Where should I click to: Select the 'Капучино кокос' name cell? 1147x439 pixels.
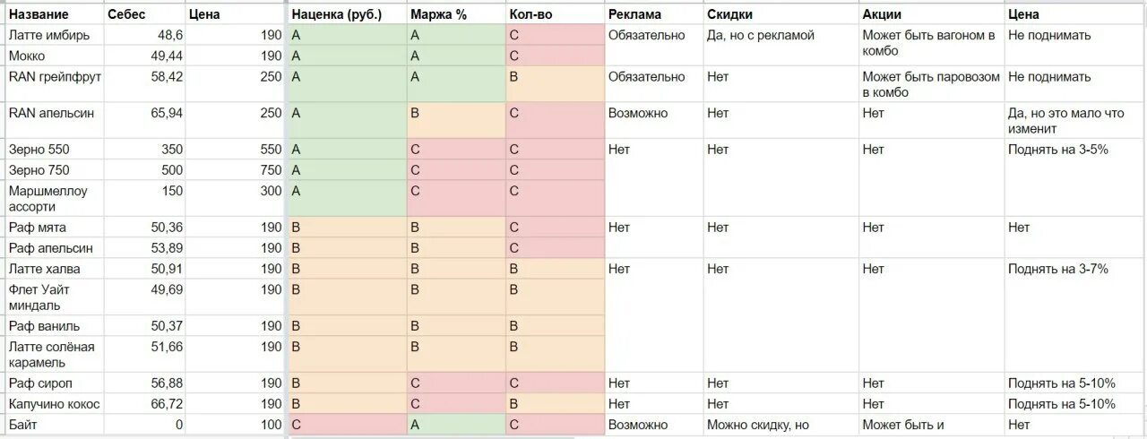tap(53, 404)
